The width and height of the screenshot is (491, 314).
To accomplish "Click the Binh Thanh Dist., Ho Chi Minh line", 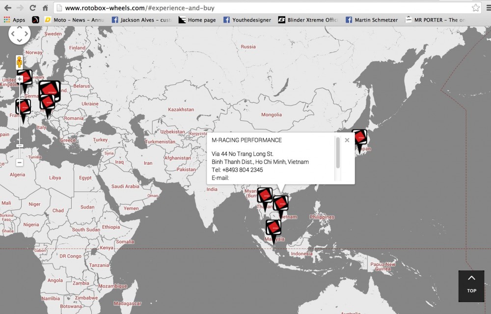I will click(260, 162).
